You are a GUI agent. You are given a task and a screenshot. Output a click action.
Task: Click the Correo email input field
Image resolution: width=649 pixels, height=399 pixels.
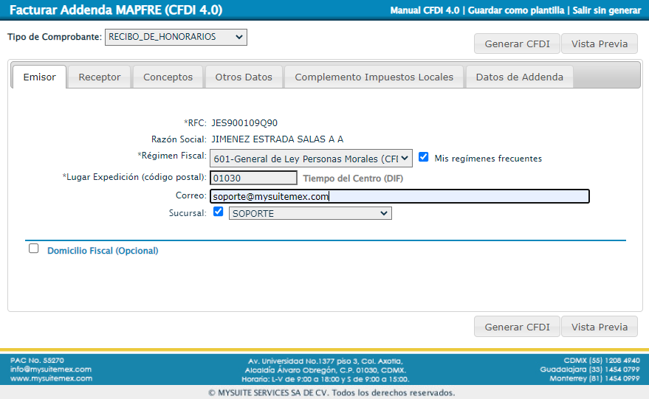[x=399, y=196]
